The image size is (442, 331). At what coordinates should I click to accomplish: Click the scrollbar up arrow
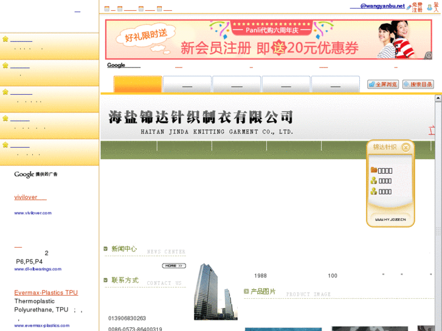click(438, 98)
